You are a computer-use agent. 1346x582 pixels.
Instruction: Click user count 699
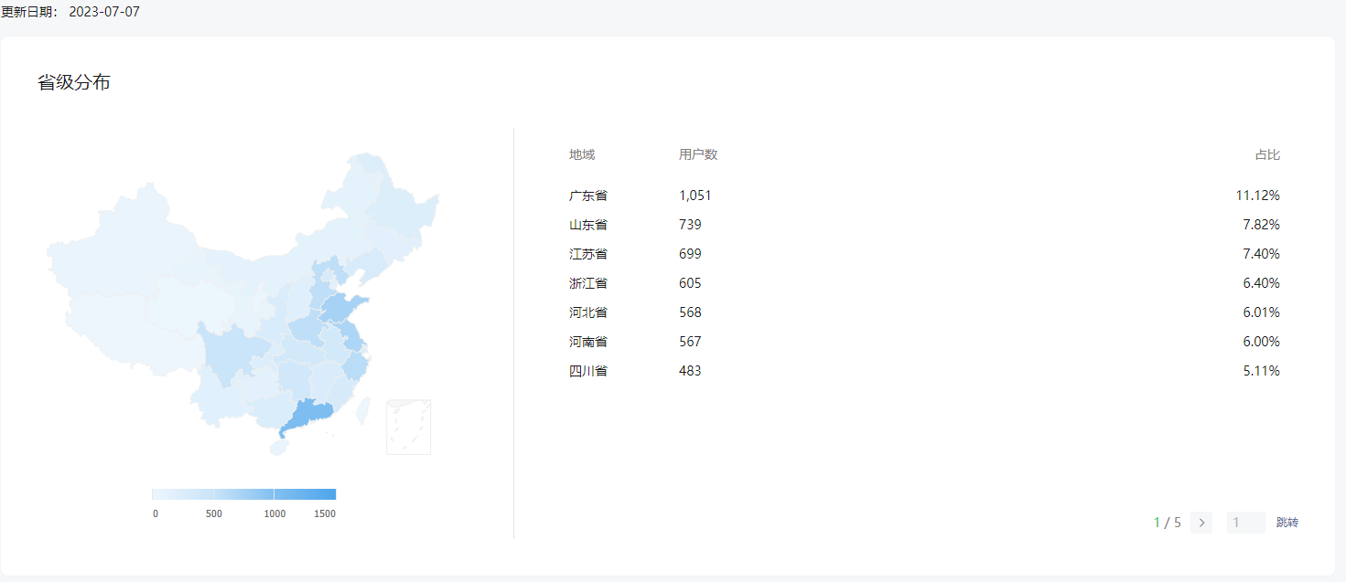(690, 254)
